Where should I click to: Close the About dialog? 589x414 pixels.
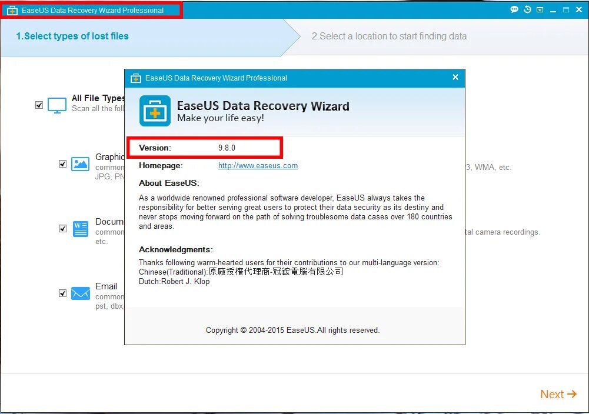[455, 77]
